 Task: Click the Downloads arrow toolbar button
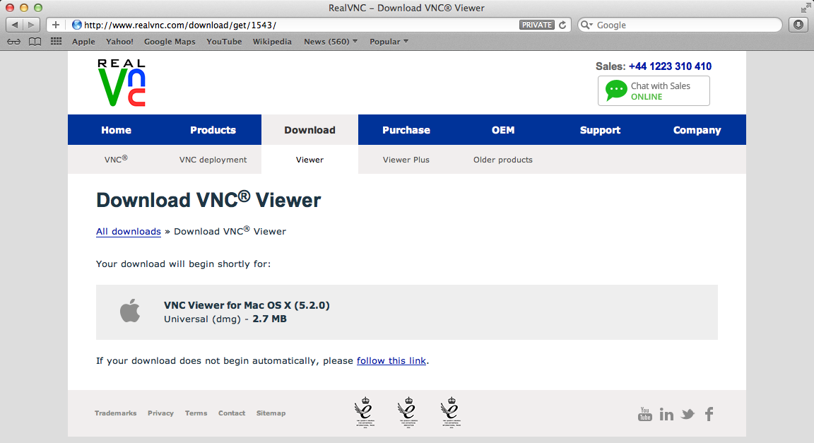pyautogui.click(x=798, y=25)
